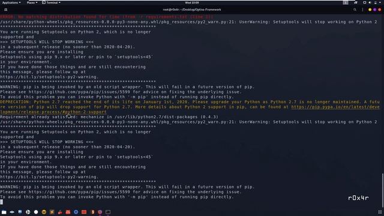Open the Applications menu

[11, 2]
